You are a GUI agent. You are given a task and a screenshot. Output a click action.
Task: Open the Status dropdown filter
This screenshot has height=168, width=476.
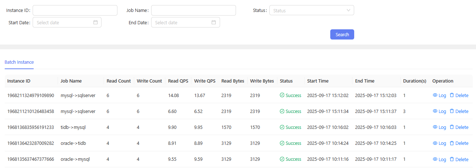pos(308,10)
